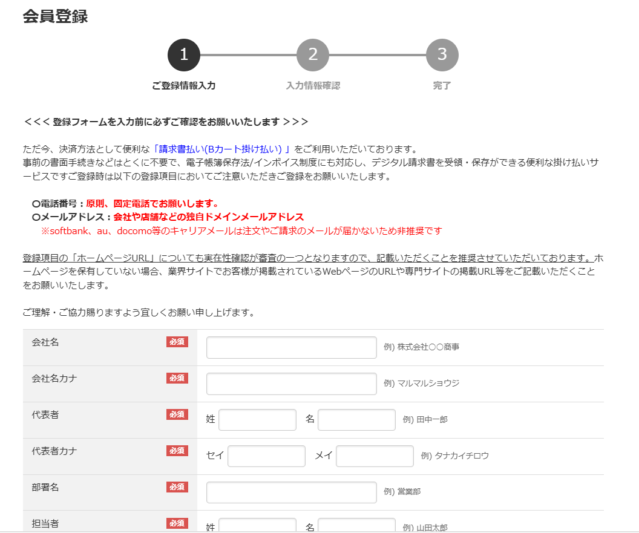Viewport: 639px width, 533px height.
Task: Click the '<<< 登録フォームを入力前に必ずご確認' notice heading
Action: pyautogui.click(x=166, y=122)
